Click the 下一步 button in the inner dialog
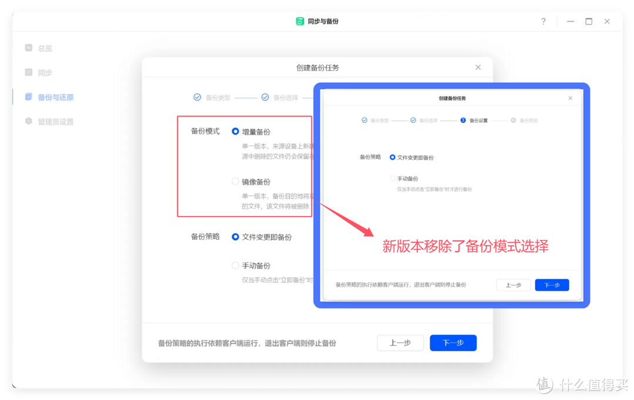Image resolution: width=634 pixels, height=400 pixels. coord(551,285)
